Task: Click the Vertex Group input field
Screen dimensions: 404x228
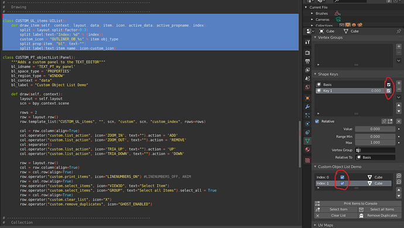Action: pyautogui.click(x=375, y=150)
